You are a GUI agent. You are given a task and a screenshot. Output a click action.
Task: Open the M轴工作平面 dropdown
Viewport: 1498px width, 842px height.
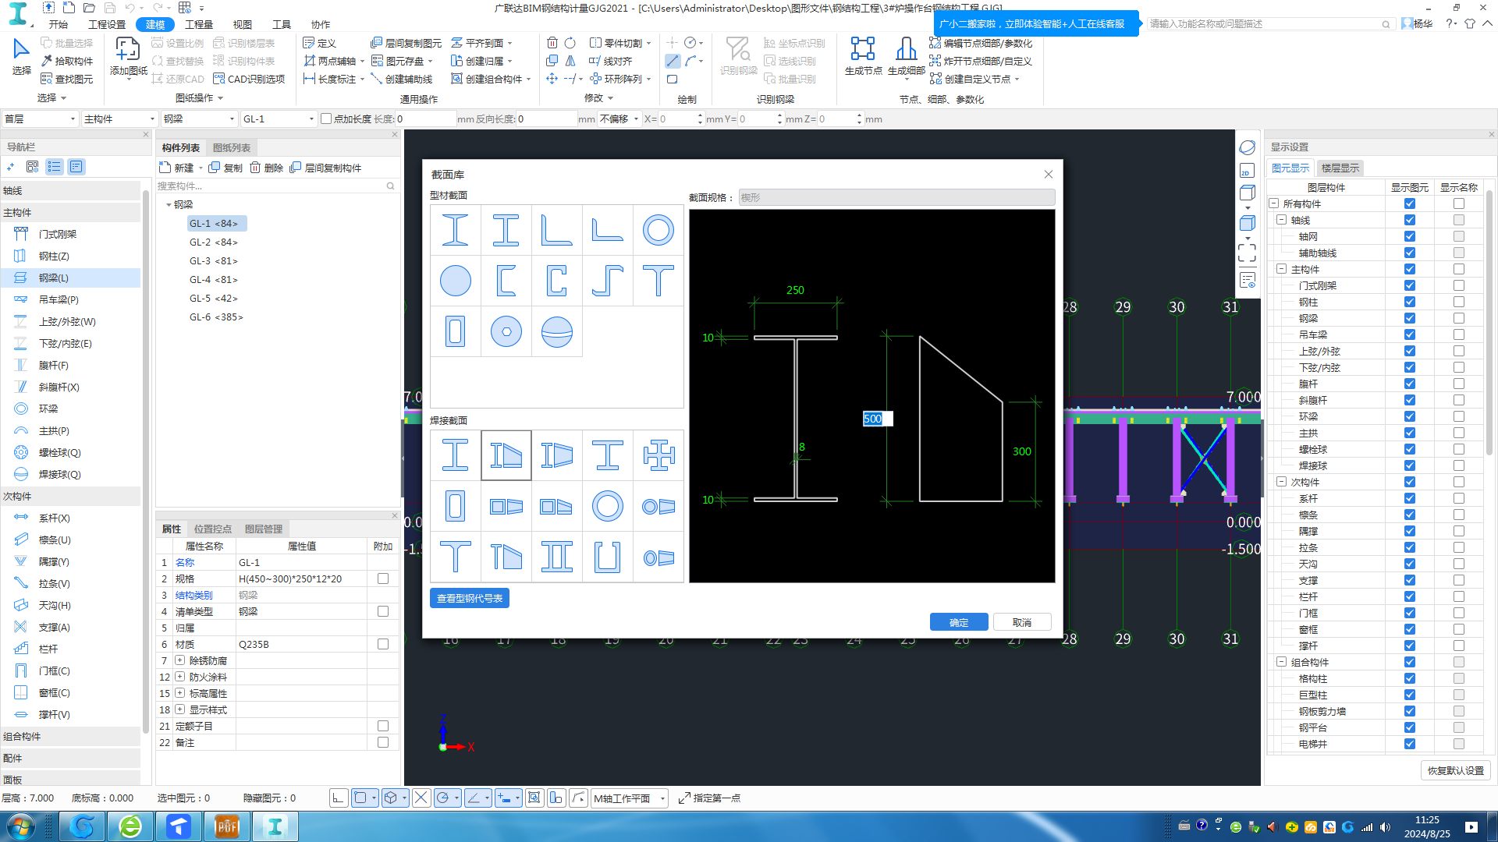pos(629,798)
